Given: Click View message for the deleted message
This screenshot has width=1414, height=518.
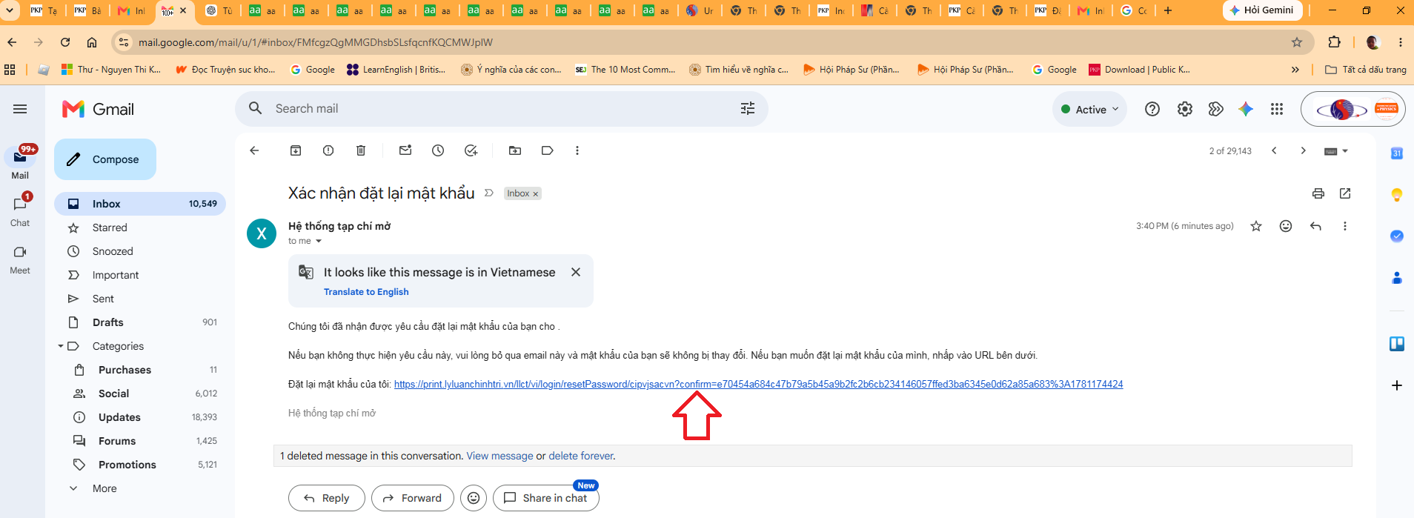Looking at the screenshot, I should [x=499, y=456].
